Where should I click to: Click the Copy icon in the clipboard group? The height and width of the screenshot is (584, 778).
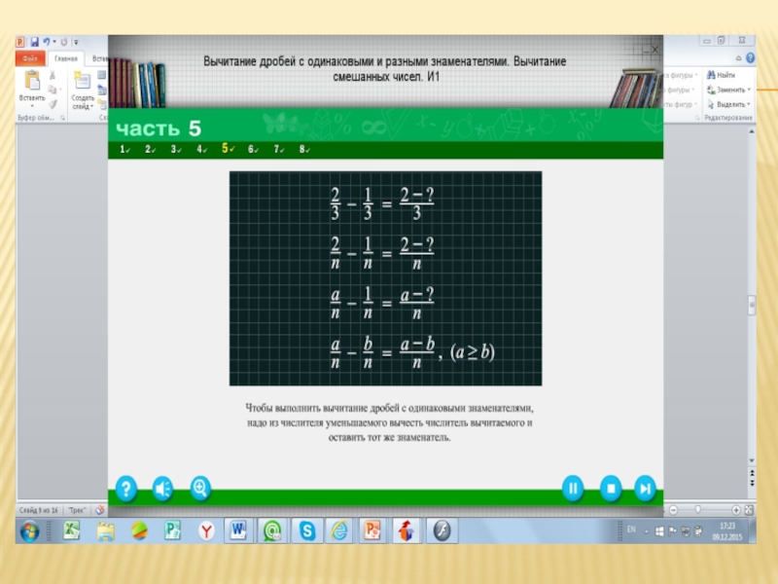pos(53,90)
